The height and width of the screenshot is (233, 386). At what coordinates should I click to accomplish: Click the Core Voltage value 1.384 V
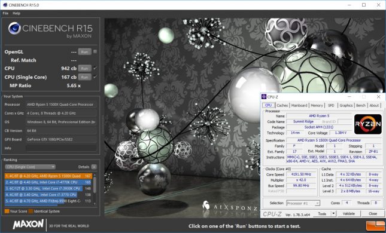click(341, 133)
